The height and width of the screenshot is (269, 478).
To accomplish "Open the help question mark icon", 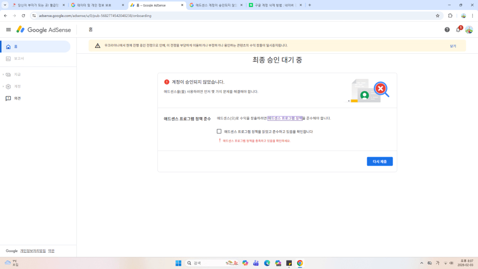I will click(447, 30).
